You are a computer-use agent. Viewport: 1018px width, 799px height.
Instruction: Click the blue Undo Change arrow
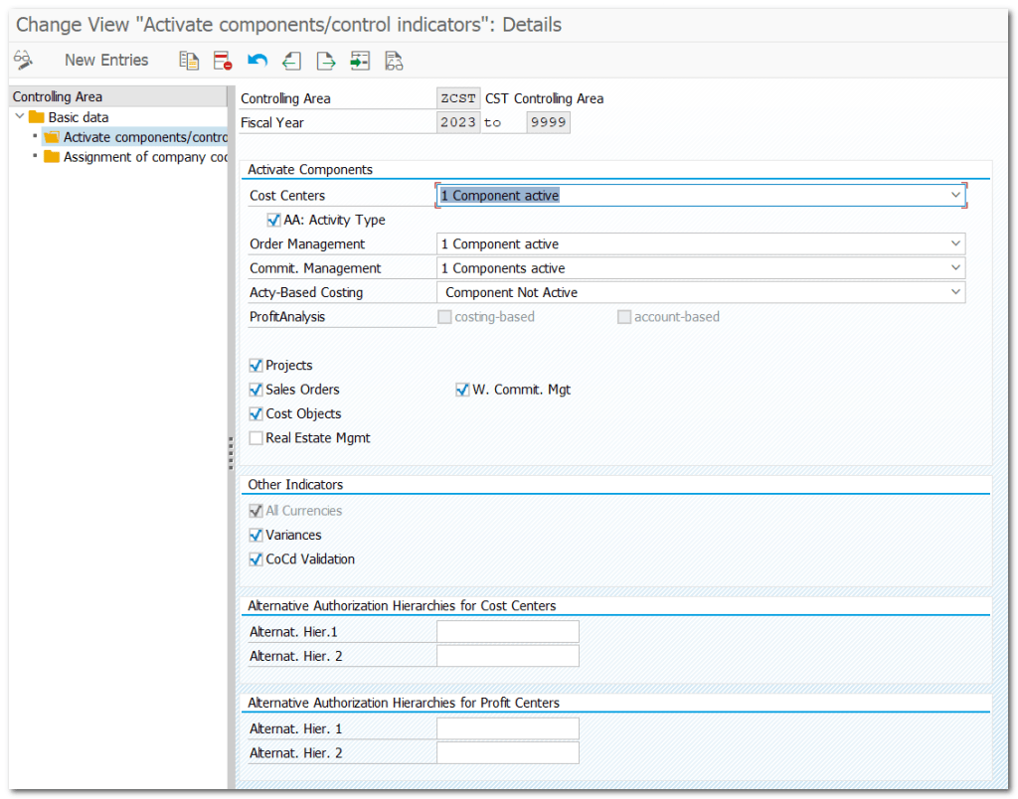coord(257,61)
